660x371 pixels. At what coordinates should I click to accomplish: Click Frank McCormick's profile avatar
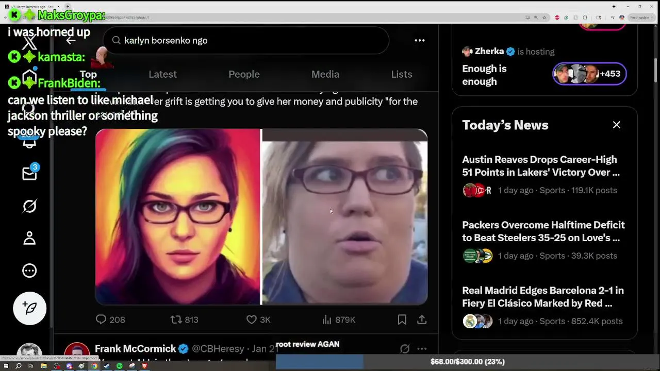(77, 352)
